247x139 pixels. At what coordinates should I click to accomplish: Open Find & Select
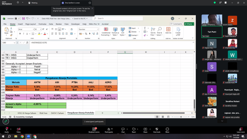pyautogui.click(x=159, y=32)
